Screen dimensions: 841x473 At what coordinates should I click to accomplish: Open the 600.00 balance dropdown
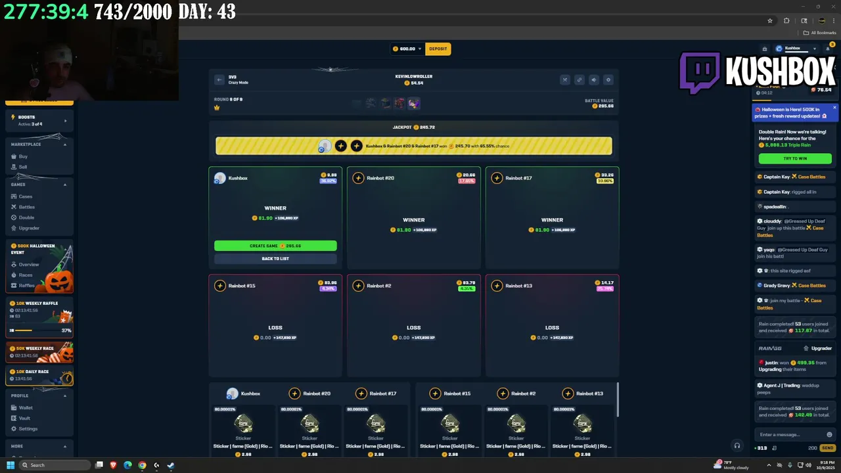(x=407, y=49)
